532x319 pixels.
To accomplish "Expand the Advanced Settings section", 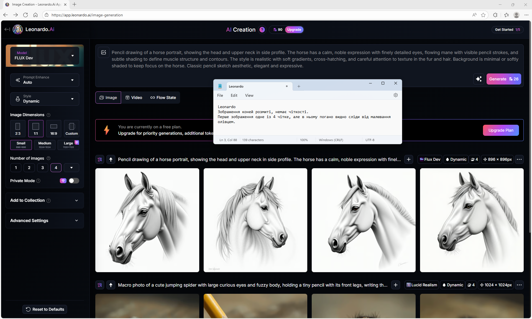I will coord(45,221).
